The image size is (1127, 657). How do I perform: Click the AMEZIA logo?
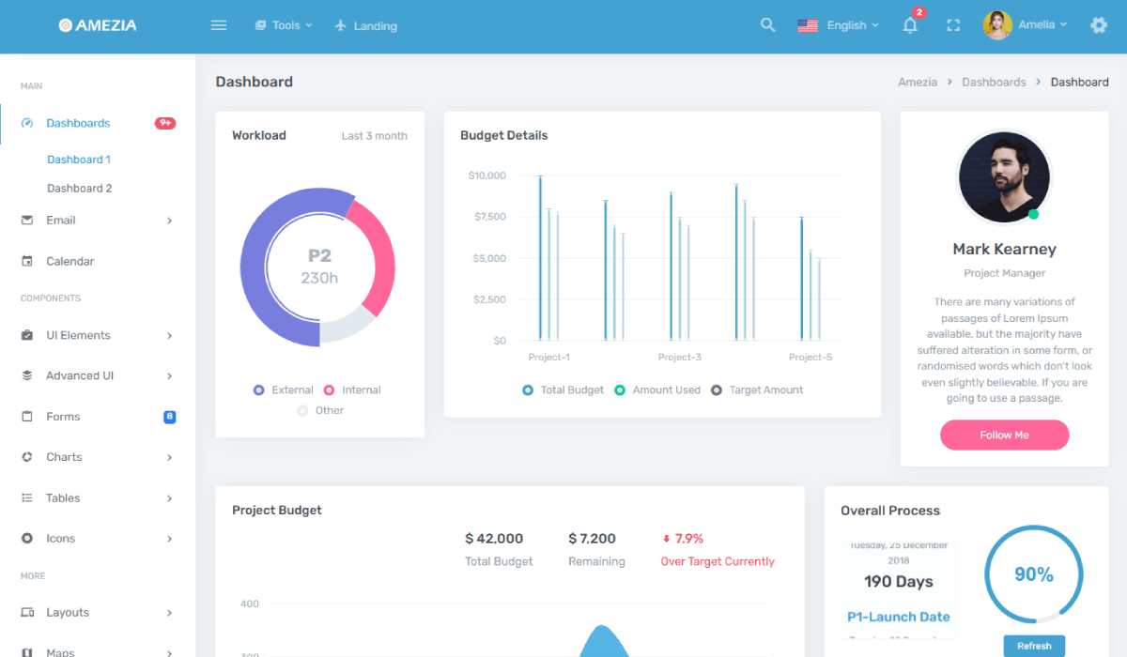(x=98, y=25)
